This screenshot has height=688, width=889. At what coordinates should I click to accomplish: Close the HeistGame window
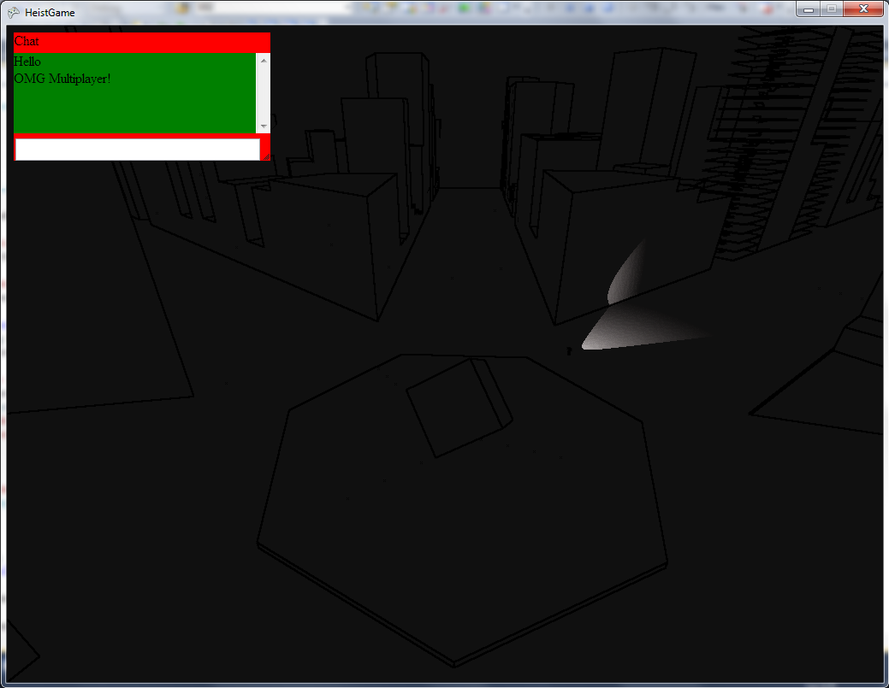[x=863, y=9]
